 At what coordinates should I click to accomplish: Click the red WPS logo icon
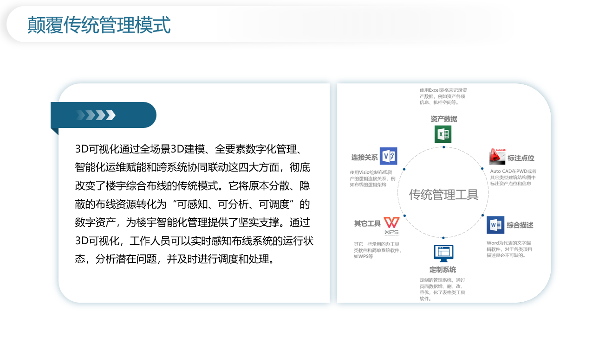point(391,225)
